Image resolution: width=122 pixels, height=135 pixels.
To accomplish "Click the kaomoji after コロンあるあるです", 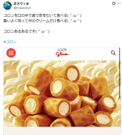I will [x=43, y=32].
